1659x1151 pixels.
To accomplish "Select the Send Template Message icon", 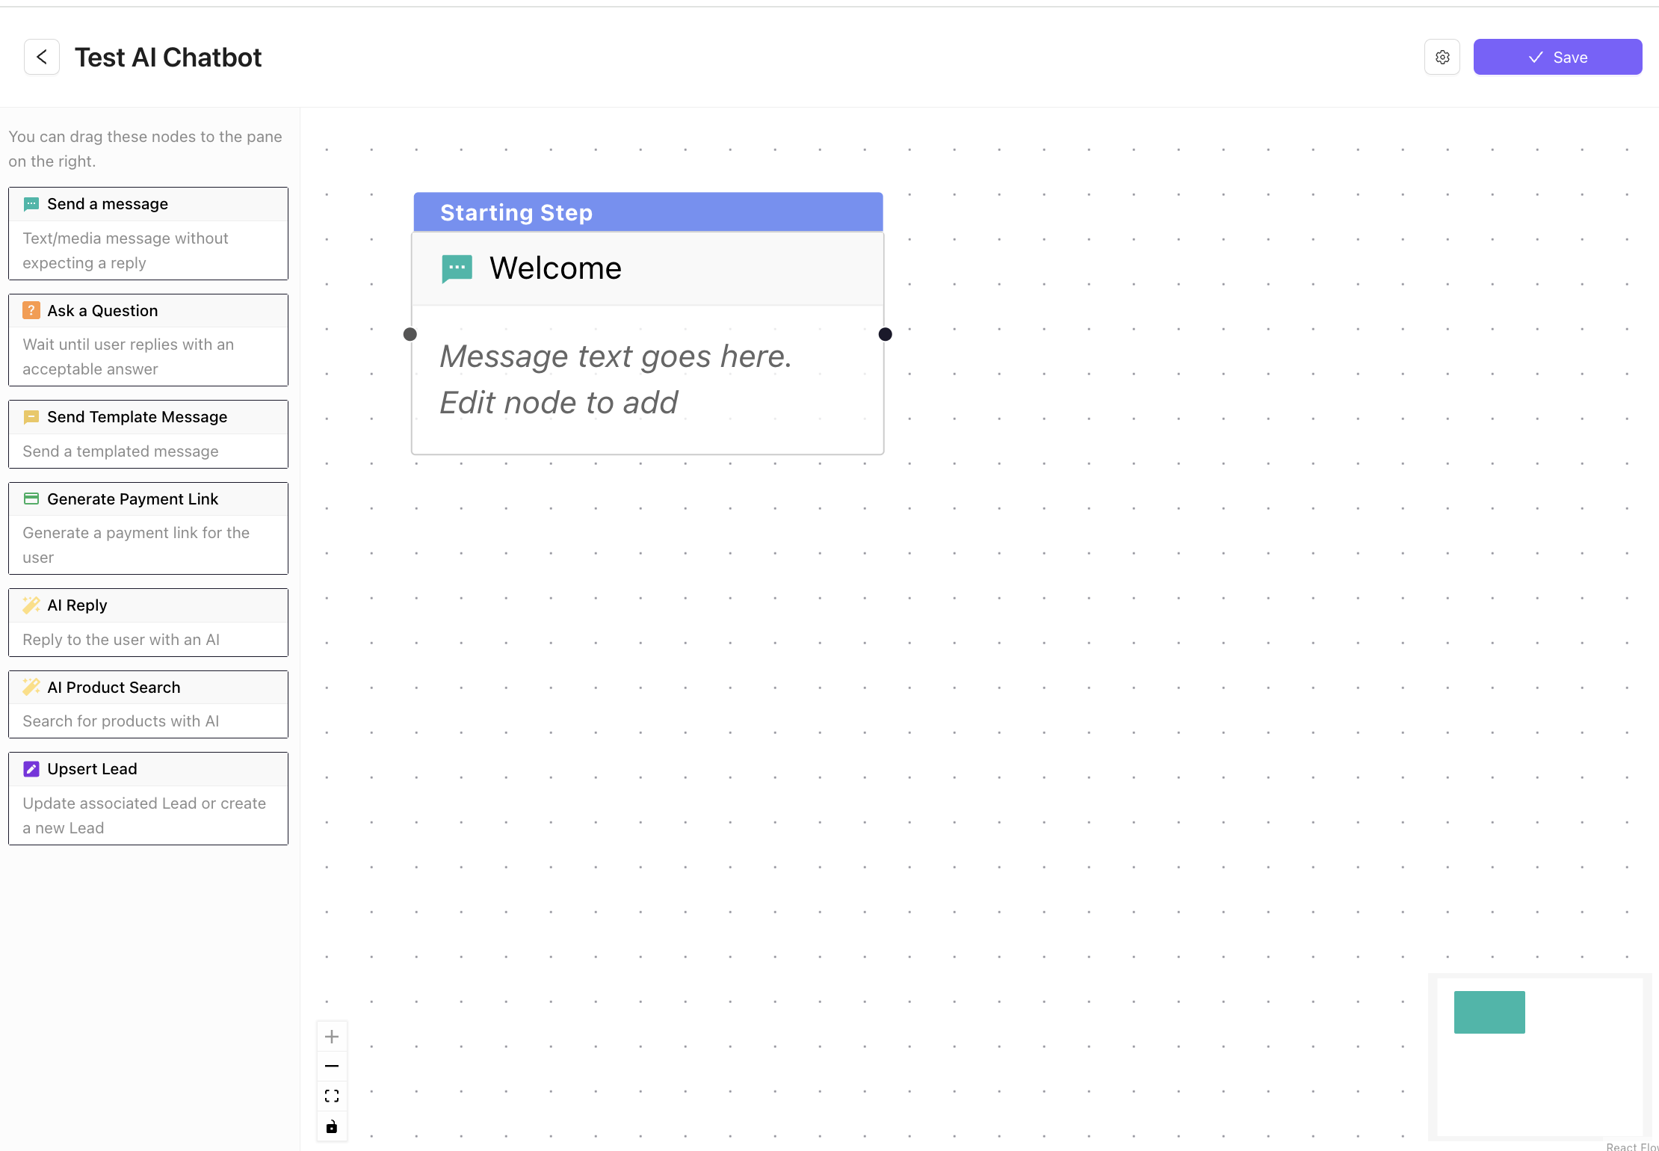I will click(31, 416).
